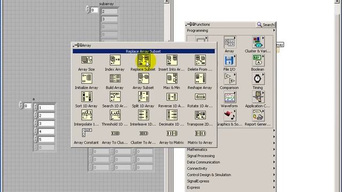Select the Reverse 1D Array function
The height and width of the screenshot is (192, 342).
point(172,97)
